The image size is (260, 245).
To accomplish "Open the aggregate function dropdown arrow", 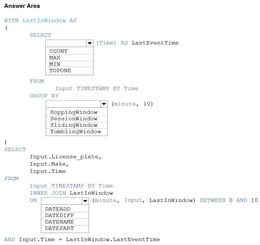I will click(x=90, y=43).
